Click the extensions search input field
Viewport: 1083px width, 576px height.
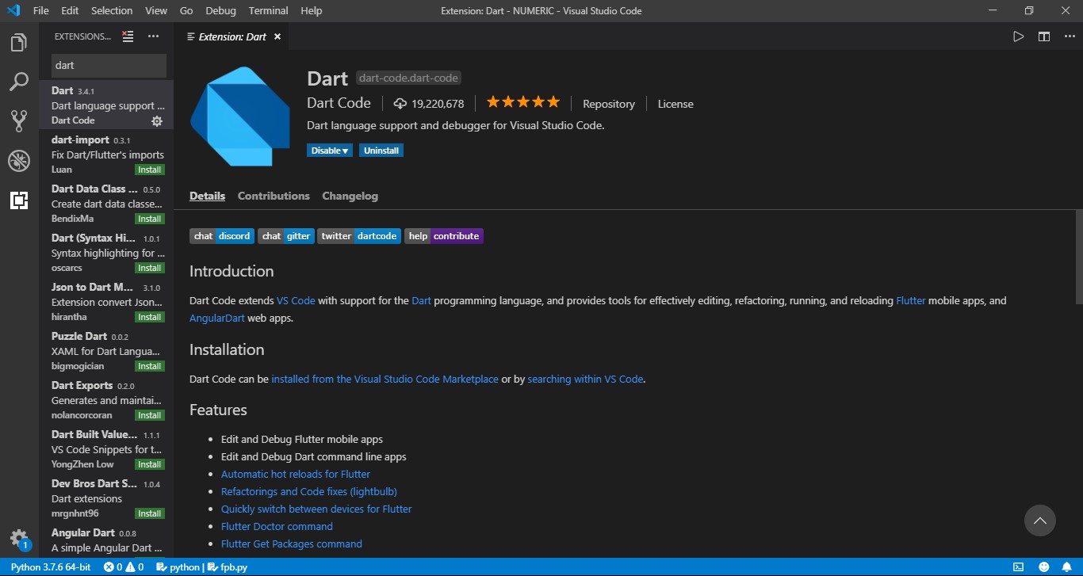(109, 65)
